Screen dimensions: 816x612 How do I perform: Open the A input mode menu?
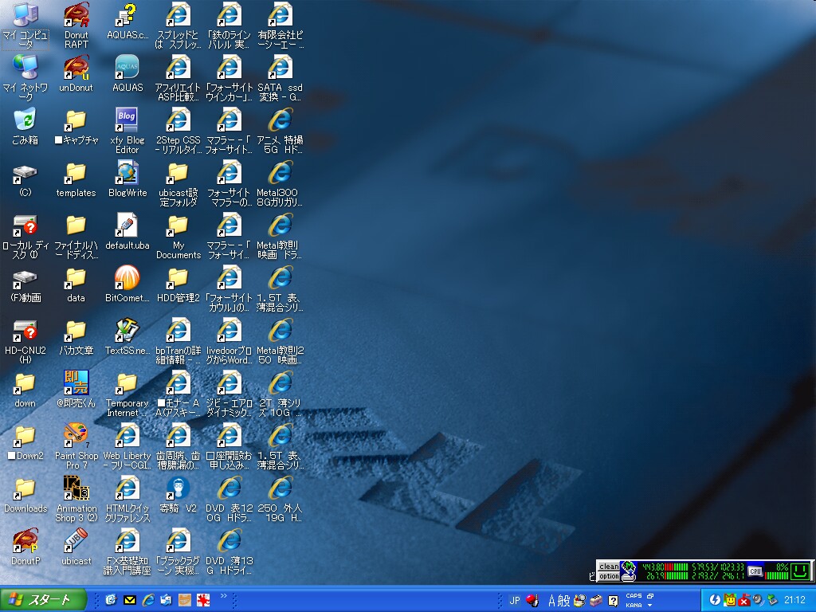551,601
